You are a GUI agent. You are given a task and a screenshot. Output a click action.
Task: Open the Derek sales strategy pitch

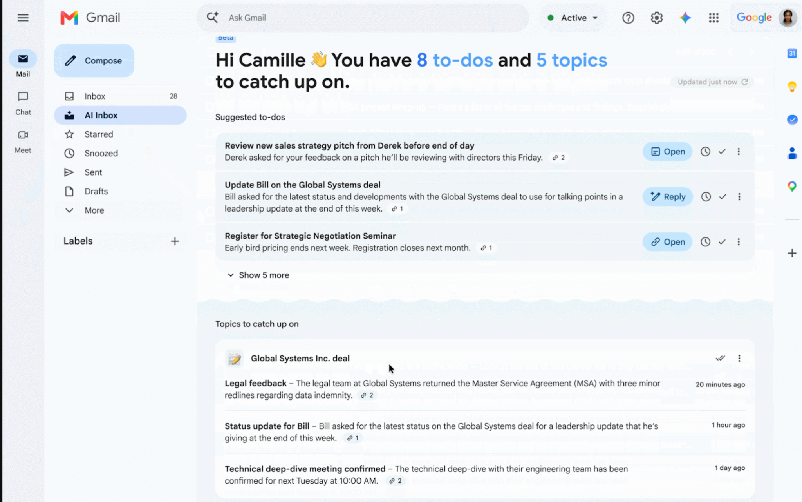click(x=667, y=152)
